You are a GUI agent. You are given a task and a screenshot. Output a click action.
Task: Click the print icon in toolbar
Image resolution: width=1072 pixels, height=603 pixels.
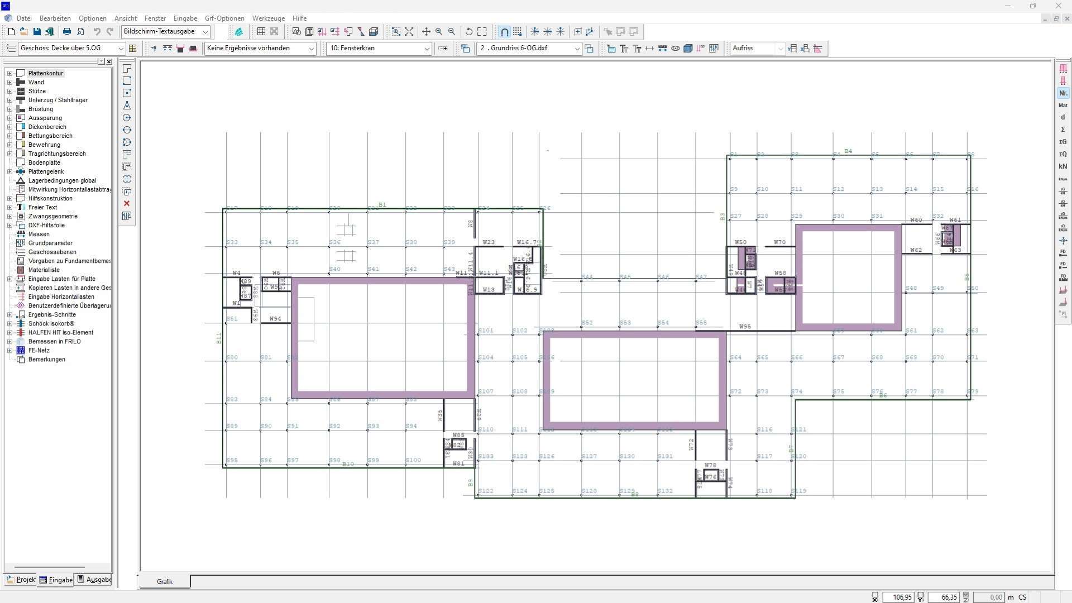tap(67, 32)
